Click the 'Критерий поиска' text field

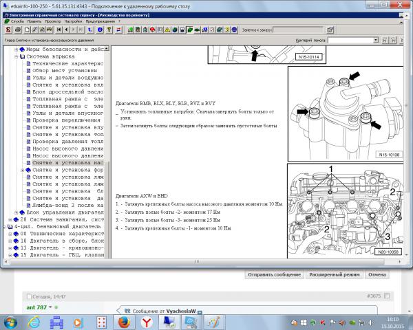[350, 41]
